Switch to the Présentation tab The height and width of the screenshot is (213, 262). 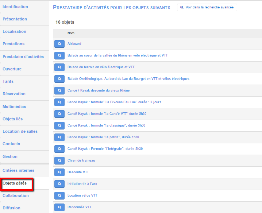tap(24, 19)
